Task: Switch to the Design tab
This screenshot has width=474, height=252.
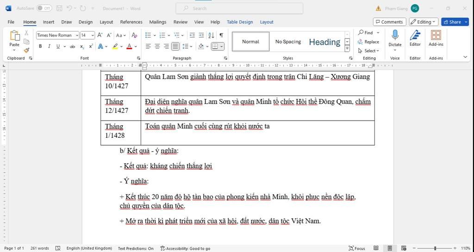Action: [x=86, y=22]
